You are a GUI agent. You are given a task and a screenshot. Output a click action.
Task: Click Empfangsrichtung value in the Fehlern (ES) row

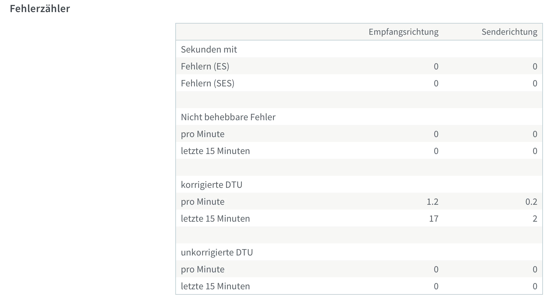click(436, 66)
